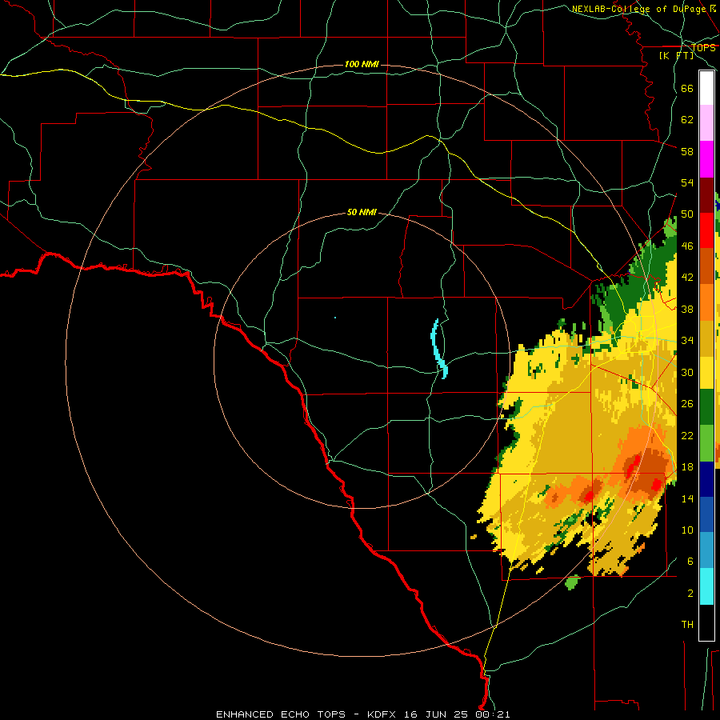Select the bright red legend swatch
The width and height of the screenshot is (720, 720).
point(706,230)
